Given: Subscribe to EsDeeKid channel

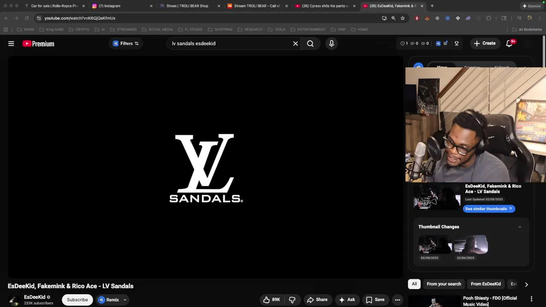Looking at the screenshot, I should [77, 300].
